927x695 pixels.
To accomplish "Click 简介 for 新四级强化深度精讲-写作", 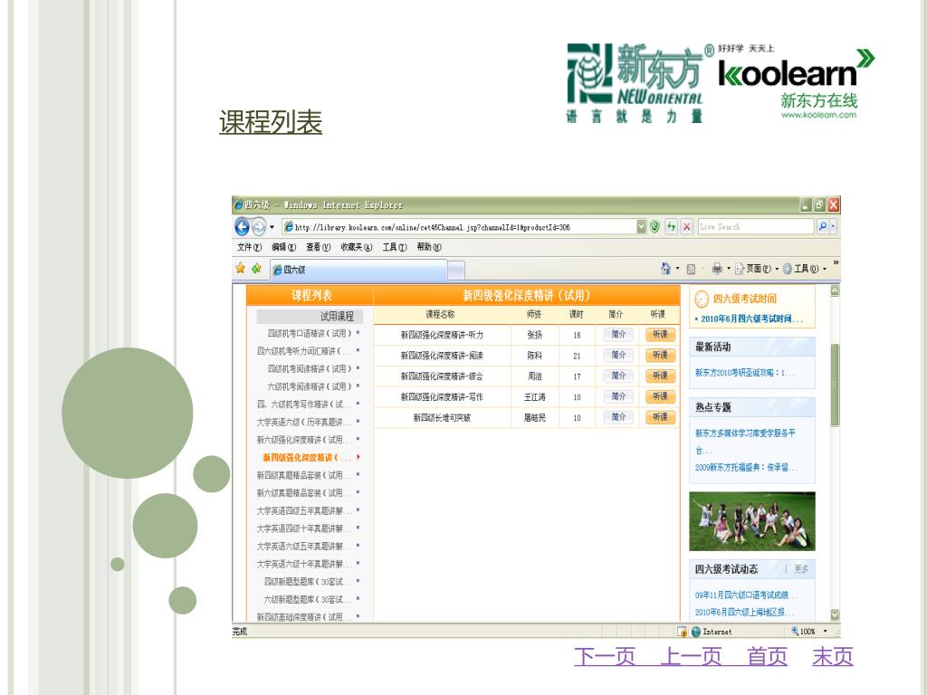I will (x=618, y=396).
